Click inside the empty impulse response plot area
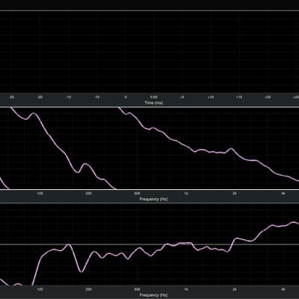Image resolution: width=299 pixels, height=299 pixels. pos(149,52)
